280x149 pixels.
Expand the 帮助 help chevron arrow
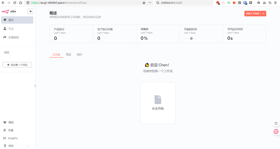[x=28, y=146]
